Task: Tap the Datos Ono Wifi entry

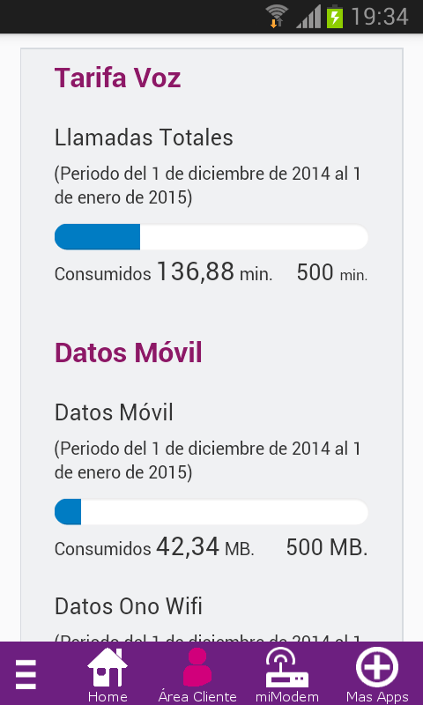Action: (x=129, y=606)
